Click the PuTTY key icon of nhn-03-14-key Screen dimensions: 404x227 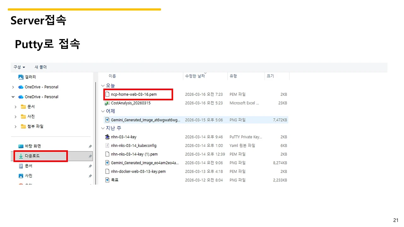(107, 137)
